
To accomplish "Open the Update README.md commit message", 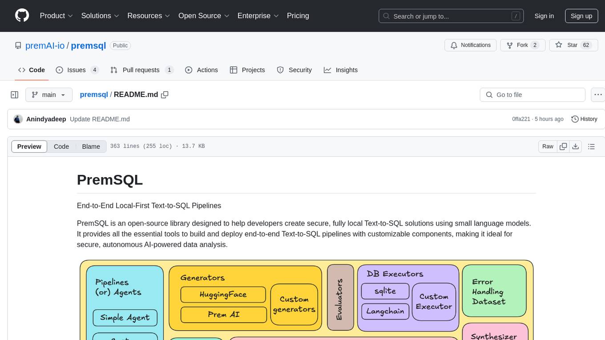I will point(100,119).
